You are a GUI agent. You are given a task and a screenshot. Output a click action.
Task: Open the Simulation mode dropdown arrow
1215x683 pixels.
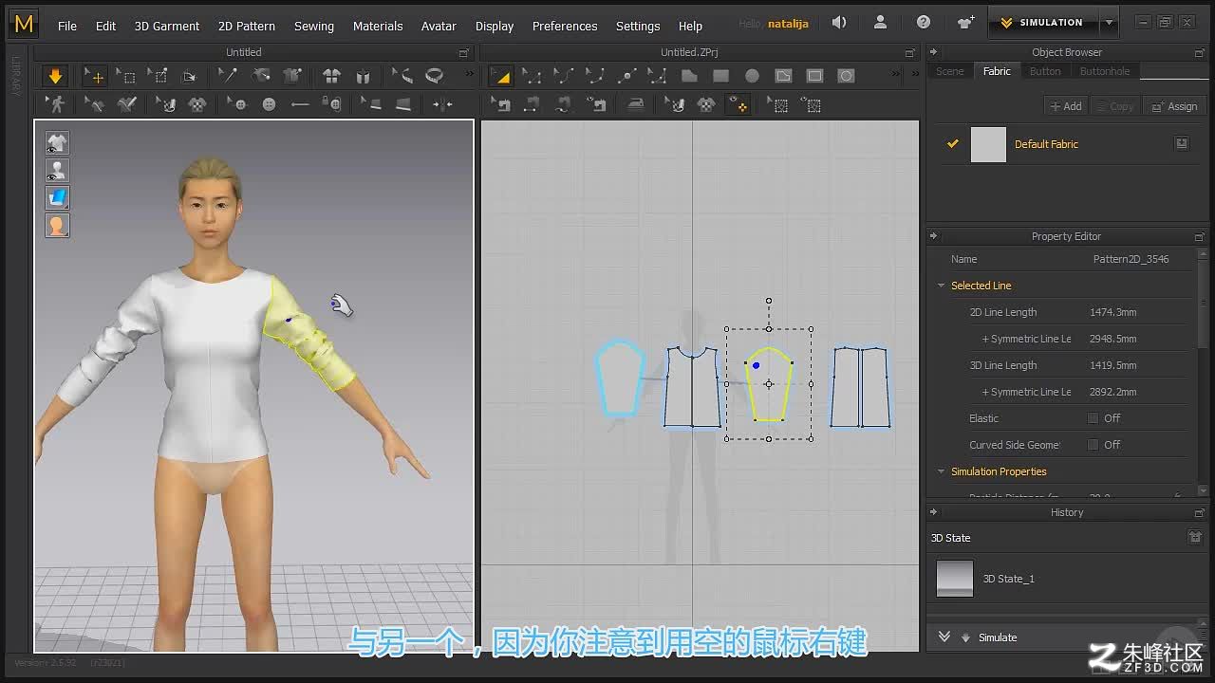coord(1109,23)
